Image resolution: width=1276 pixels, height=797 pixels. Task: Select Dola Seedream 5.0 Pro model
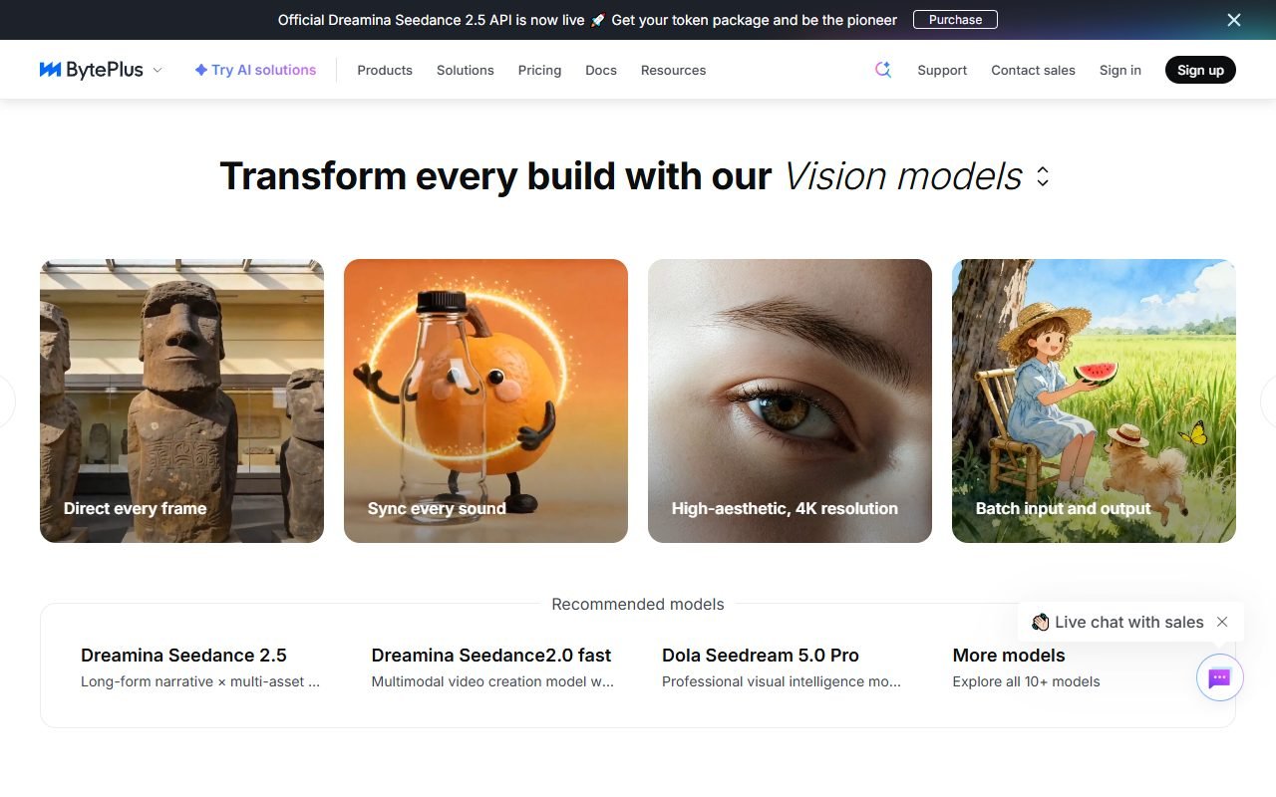[782, 667]
